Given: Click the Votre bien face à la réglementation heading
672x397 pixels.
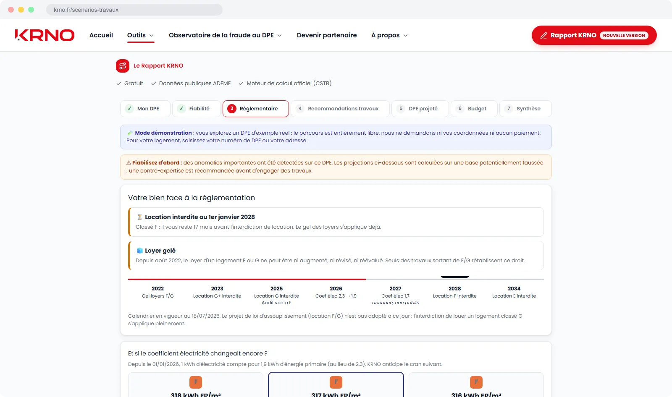Looking at the screenshot, I should click(x=192, y=198).
